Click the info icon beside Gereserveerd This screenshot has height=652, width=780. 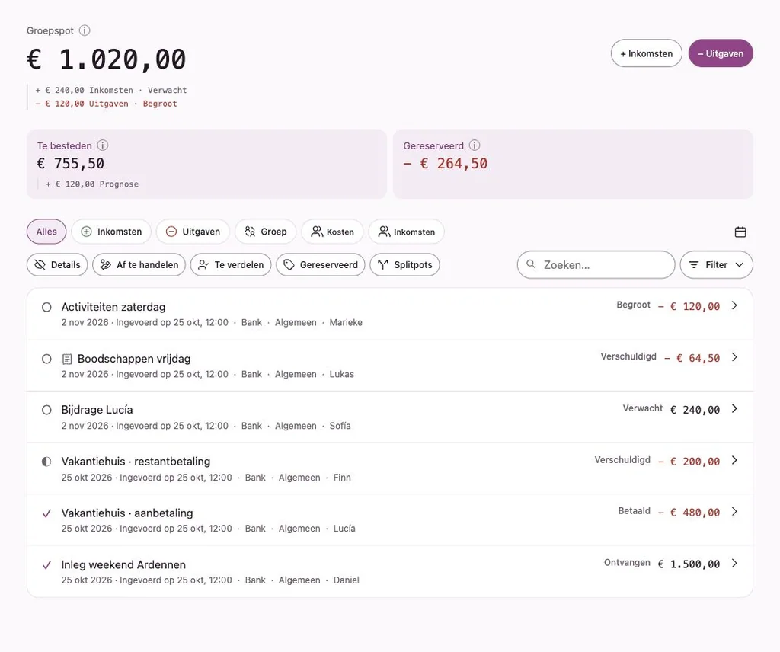[475, 145]
